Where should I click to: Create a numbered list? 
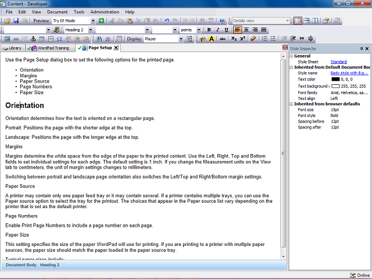point(264,39)
